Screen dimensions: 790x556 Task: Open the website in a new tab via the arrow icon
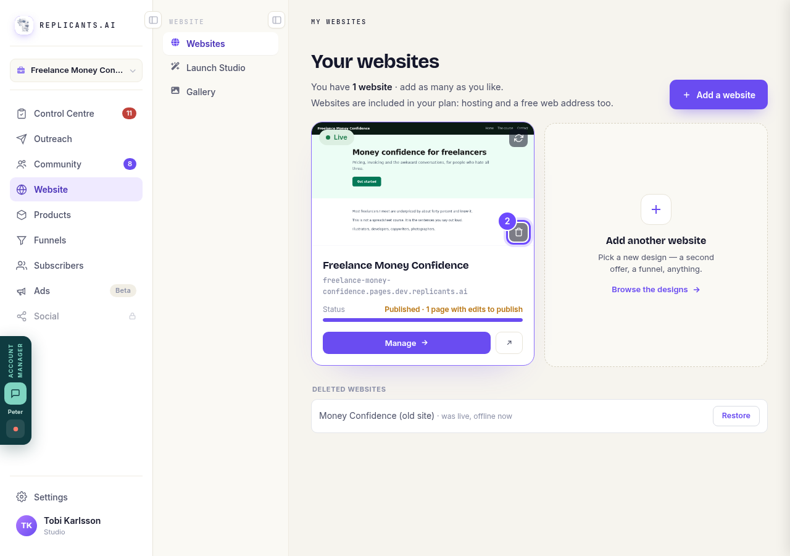pyautogui.click(x=509, y=343)
